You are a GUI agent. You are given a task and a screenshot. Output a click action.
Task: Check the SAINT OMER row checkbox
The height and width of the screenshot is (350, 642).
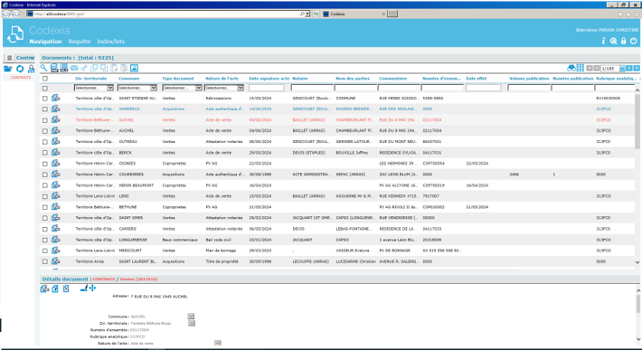point(45,218)
